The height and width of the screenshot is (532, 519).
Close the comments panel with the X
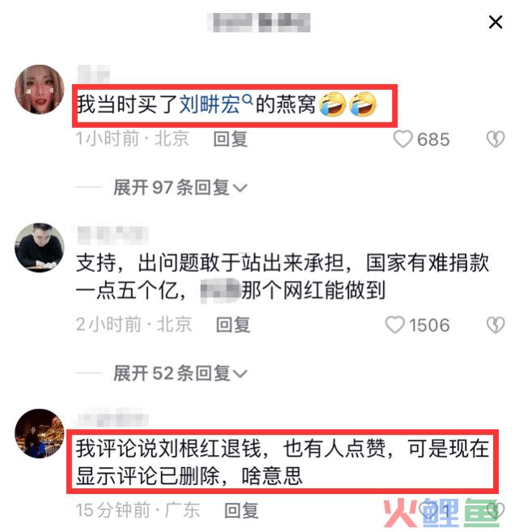495,23
